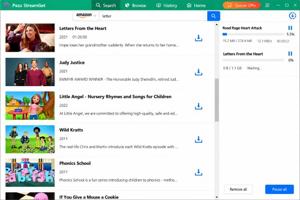300x200 pixels.
Task: Click the Special Offer button
Action: (x=242, y=5)
